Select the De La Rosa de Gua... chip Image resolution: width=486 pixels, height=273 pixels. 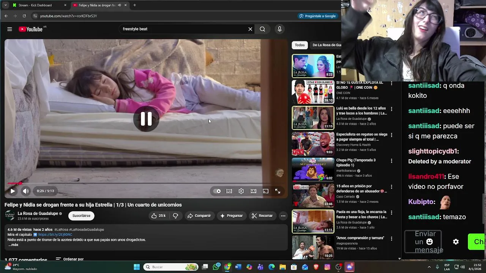326,45
